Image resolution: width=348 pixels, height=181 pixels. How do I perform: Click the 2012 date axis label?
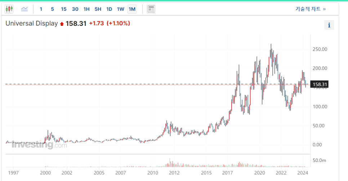point(174,173)
